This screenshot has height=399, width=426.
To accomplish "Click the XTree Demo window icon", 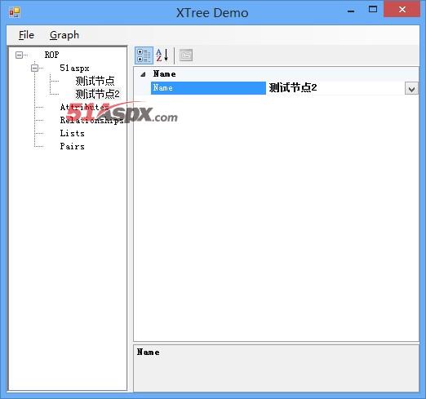I will (15, 12).
